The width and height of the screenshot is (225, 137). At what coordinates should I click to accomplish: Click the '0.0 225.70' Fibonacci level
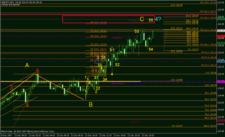click(x=193, y=50)
